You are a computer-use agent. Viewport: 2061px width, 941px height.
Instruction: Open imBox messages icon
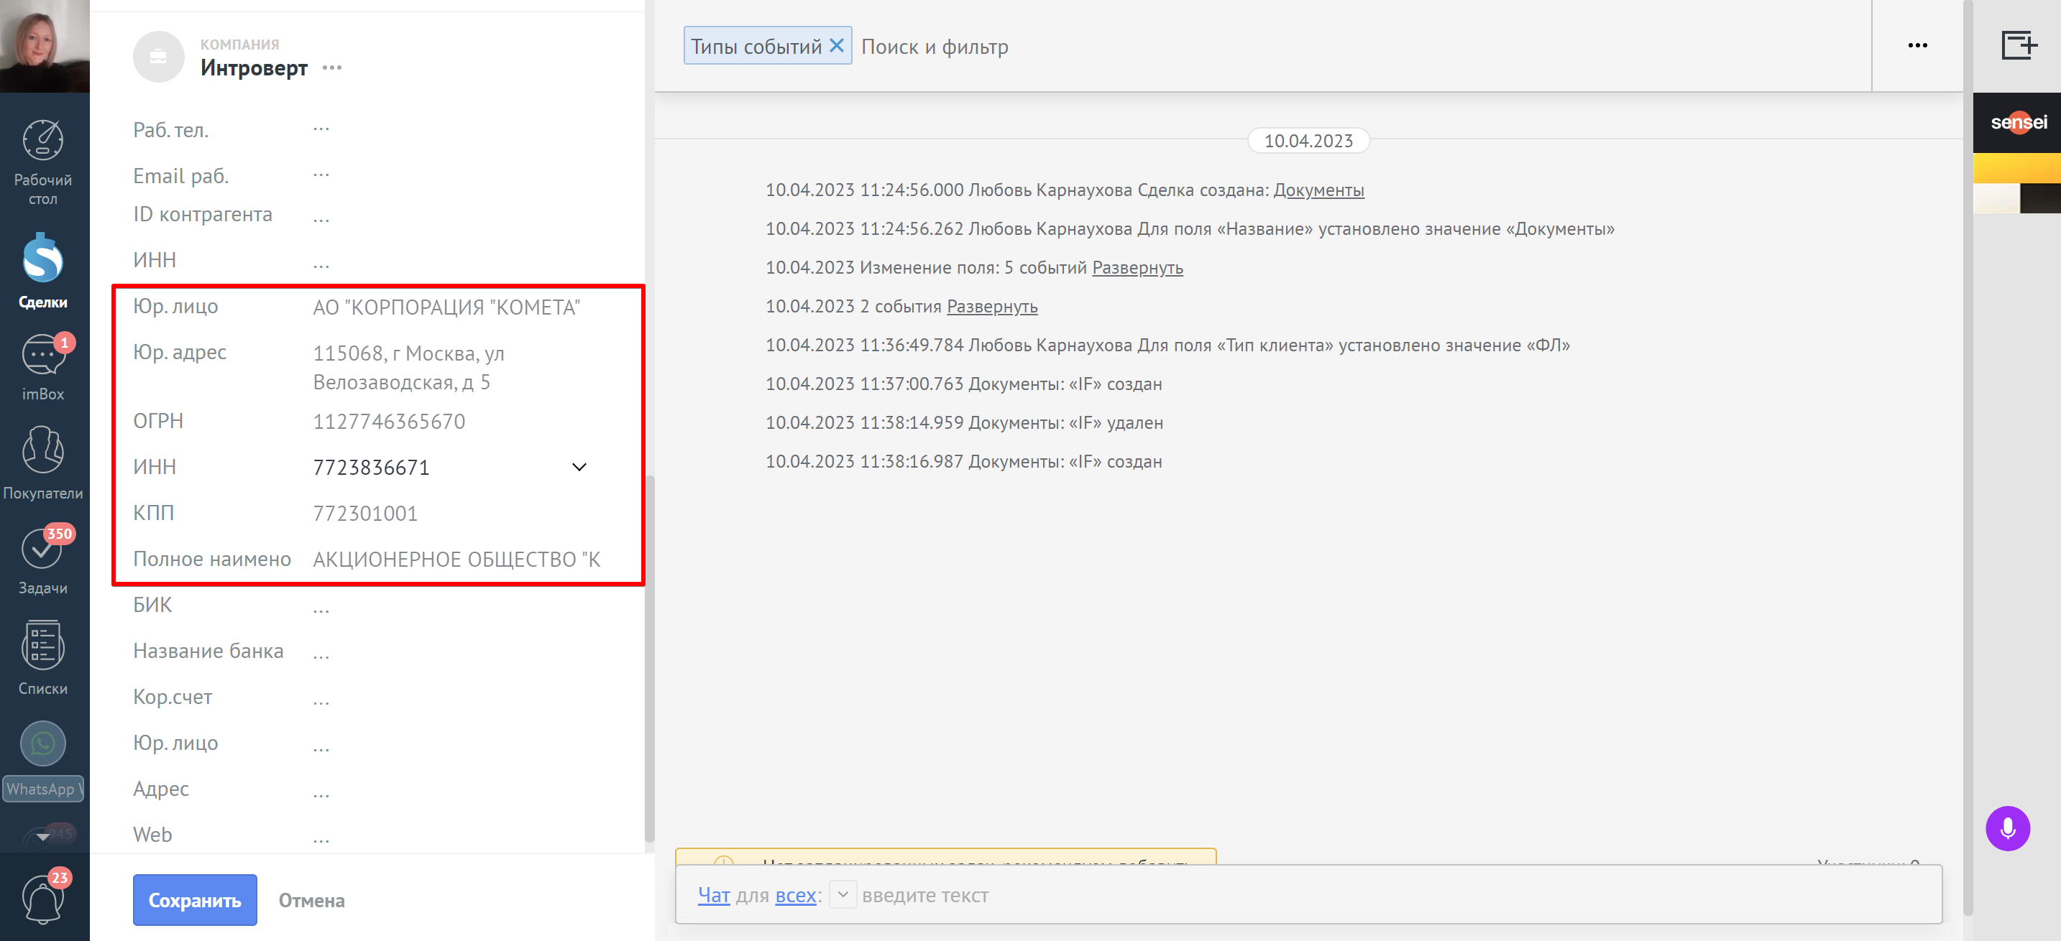43,366
